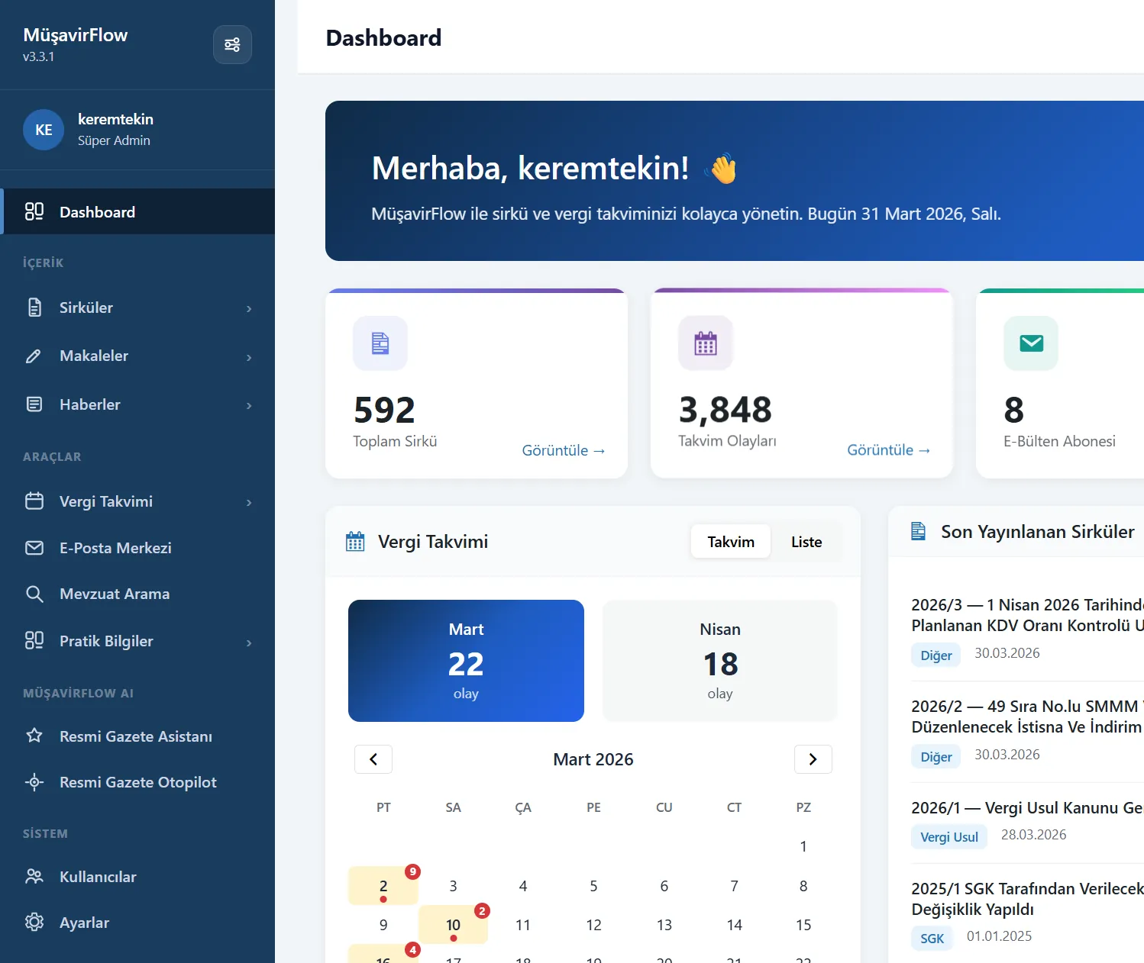
Task: Expand the Pratik Bilgiler submenu chevron
Action: click(249, 643)
